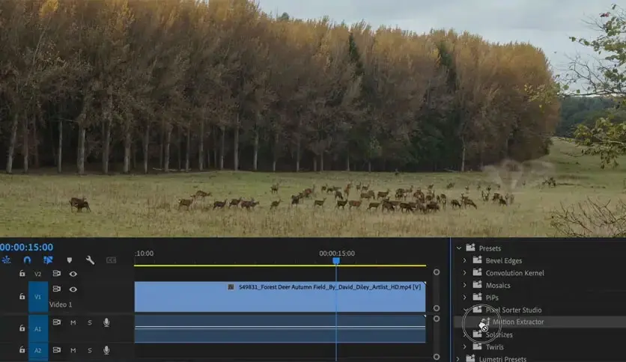Click scroll handle circle beside V1 track bottom
626x362 pixels.
437,308
